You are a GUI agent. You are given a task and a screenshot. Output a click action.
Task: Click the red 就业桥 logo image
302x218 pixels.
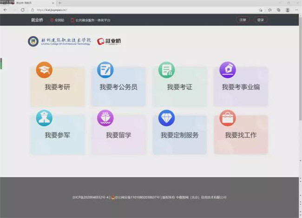108,41
